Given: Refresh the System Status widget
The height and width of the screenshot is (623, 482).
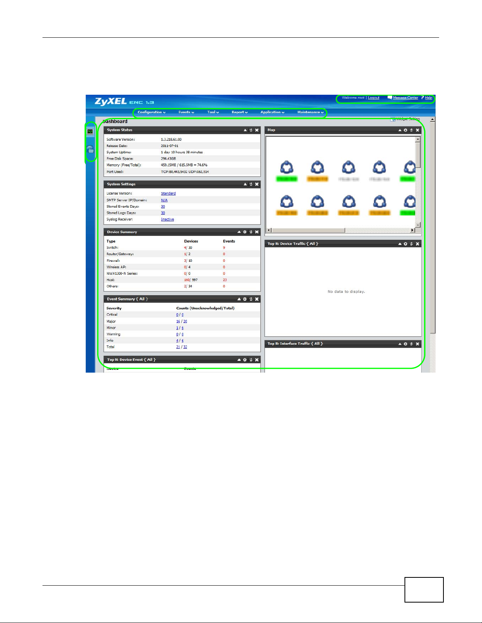Looking at the screenshot, I should point(251,130).
